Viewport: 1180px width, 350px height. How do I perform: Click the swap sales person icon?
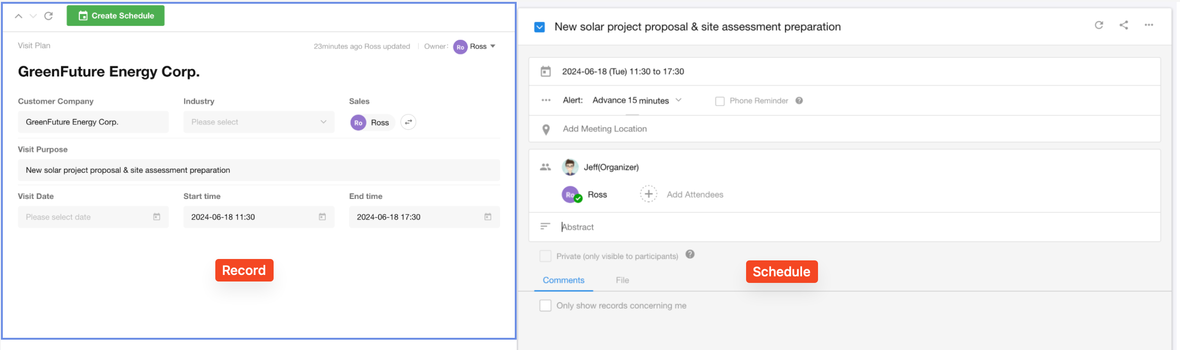coord(408,122)
